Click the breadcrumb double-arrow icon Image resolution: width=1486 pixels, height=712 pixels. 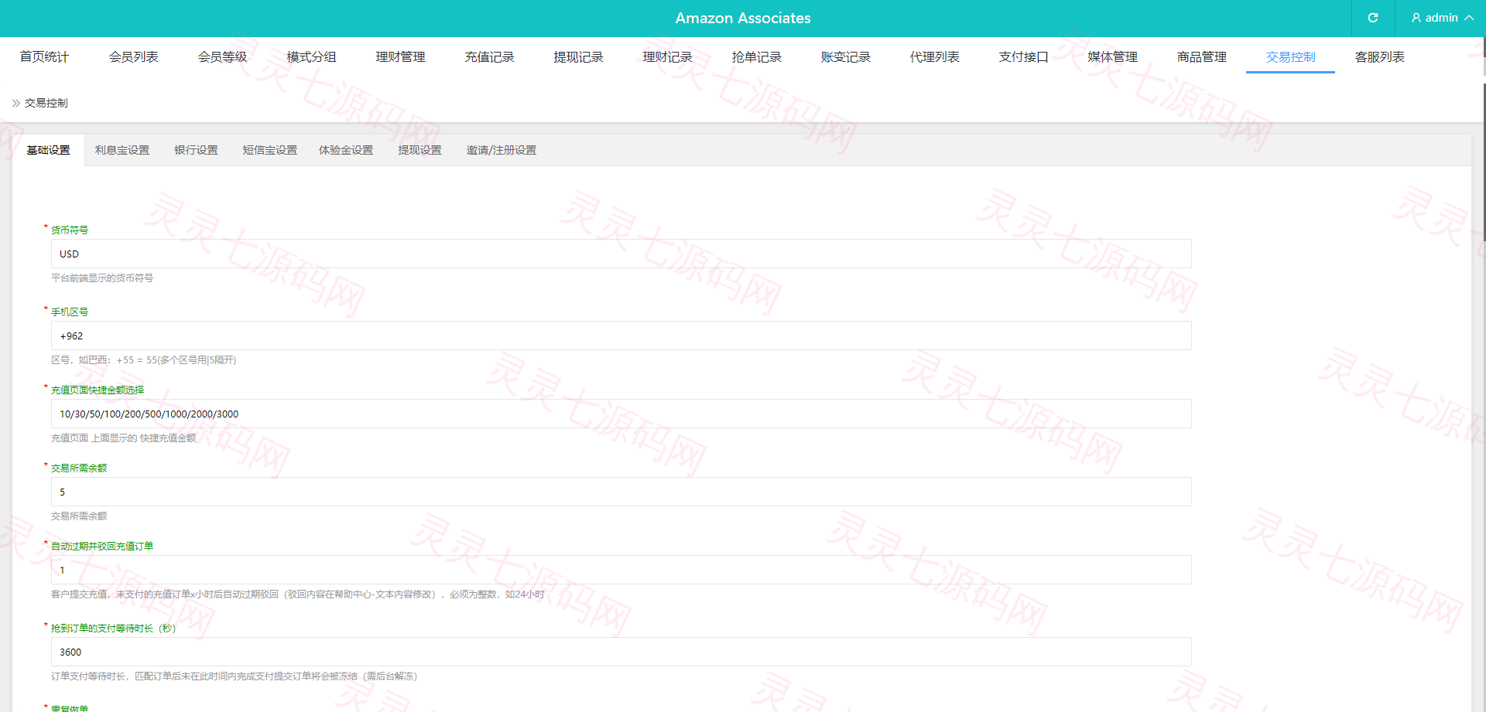point(15,103)
